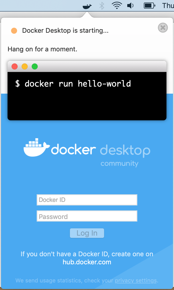The image size is (174, 290).
Task: Open the Thu clock in menu bar
Action: tap(168, 6)
